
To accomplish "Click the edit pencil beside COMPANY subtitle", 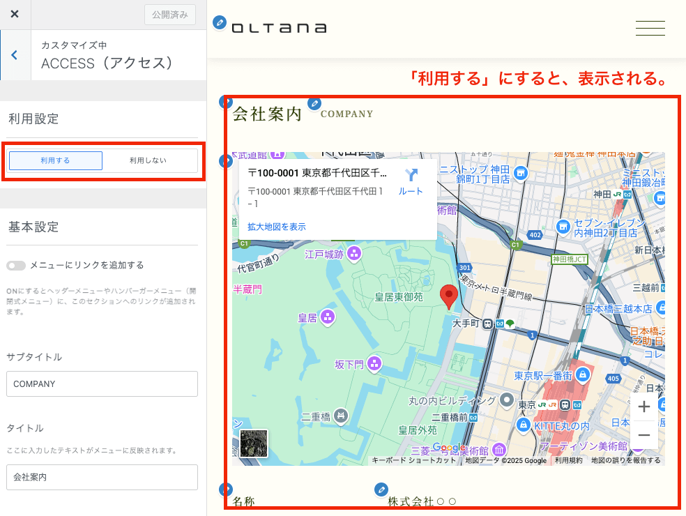I will coord(314,104).
